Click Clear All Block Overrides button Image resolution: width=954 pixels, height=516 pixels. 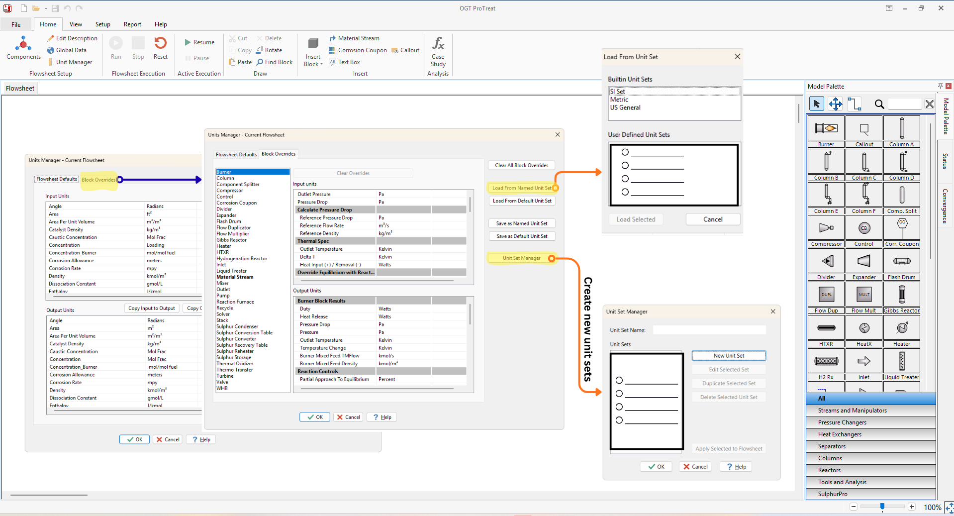[521, 165]
